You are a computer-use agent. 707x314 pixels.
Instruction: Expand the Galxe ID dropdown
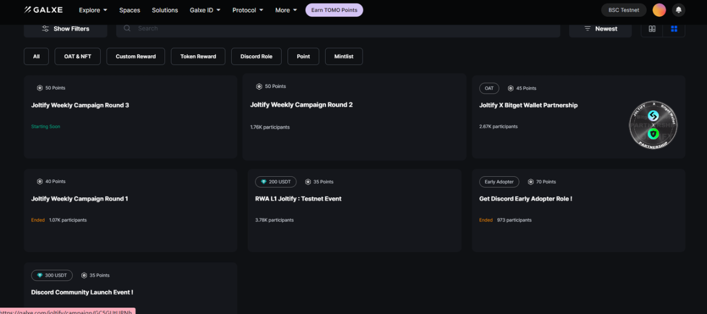205,10
